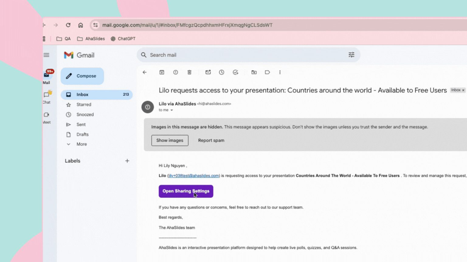The image size is (467, 262).
Task: Click the browser forward arrow
Action: coord(56,25)
